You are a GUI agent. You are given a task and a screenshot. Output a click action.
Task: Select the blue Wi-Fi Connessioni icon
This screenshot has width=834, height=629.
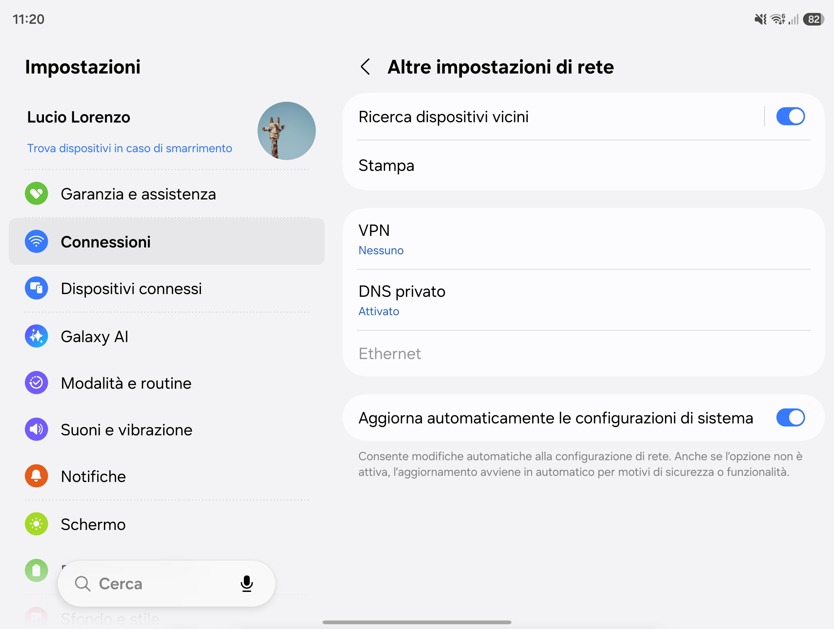point(36,241)
